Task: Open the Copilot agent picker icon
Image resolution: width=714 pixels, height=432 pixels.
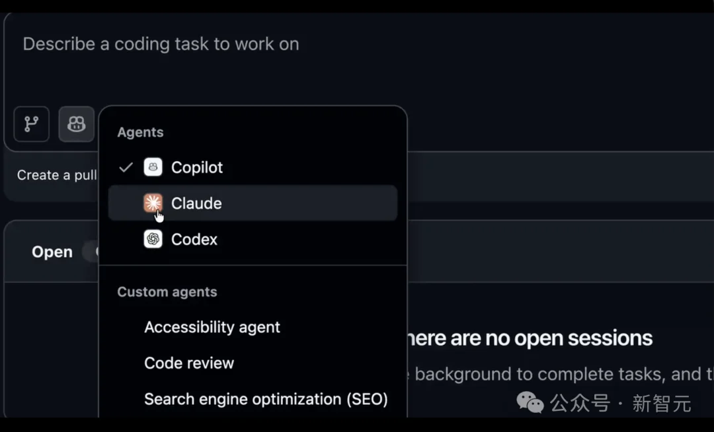Action: [77, 124]
